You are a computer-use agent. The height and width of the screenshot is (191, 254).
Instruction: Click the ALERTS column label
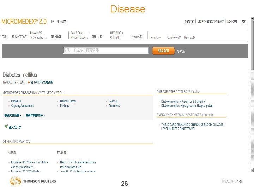[12, 153]
